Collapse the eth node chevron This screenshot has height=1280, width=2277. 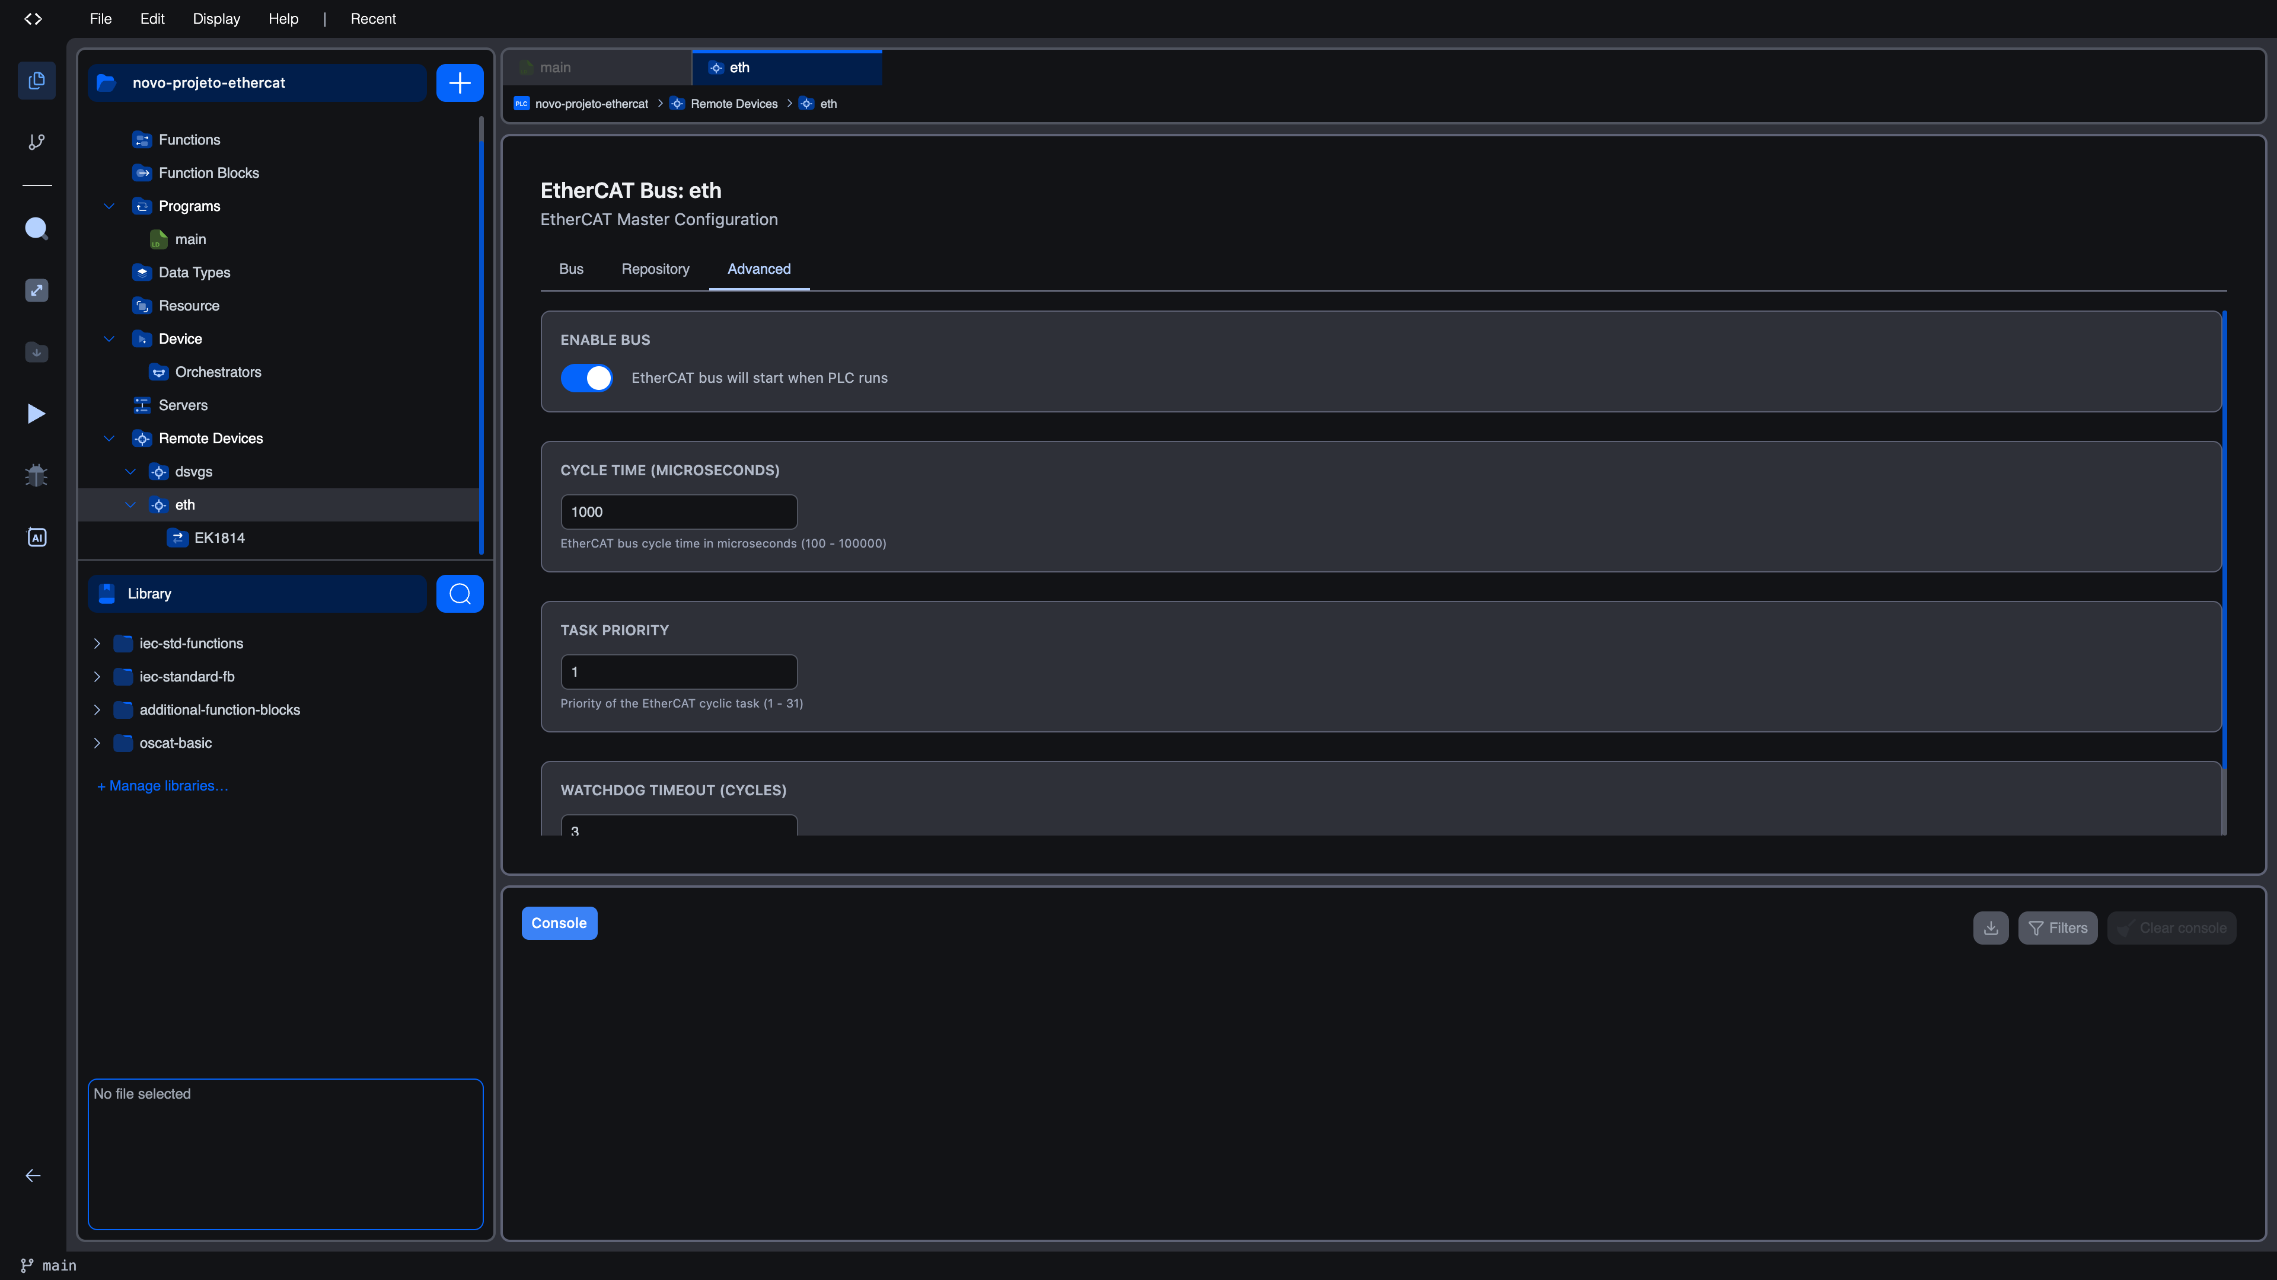(x=131, y=504)
